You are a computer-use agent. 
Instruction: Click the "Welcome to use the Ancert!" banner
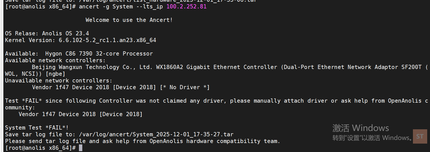[x=129, y=20]
